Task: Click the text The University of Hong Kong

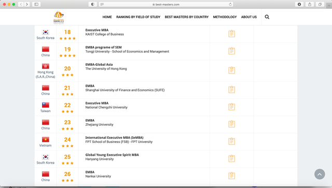Action: point(106,69)
